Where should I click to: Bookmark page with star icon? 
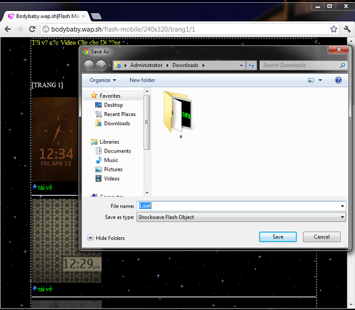coord(334,29)
